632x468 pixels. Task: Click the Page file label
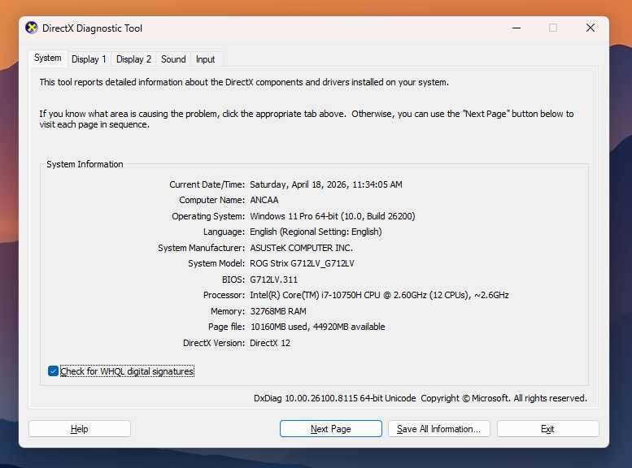click(x=226, y=327)
